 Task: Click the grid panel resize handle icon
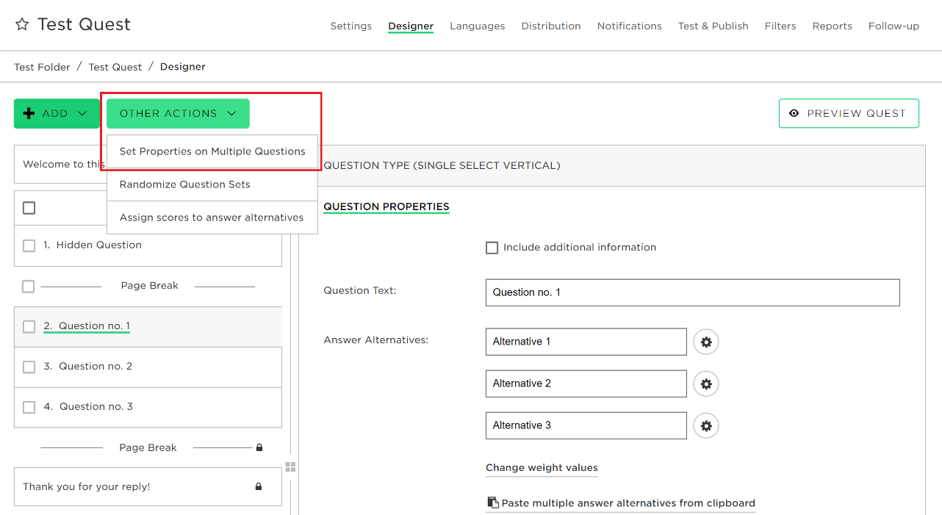290,467
